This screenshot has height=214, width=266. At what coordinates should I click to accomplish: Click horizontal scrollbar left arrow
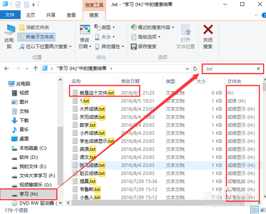[x=68, y=203]
